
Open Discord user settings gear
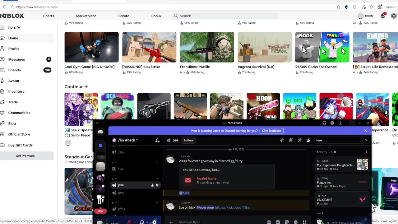[x=155, y=222]
